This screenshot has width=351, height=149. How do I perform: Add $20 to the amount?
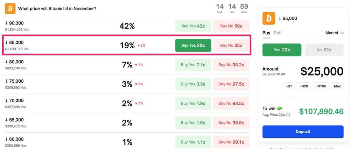pos(304,86)
